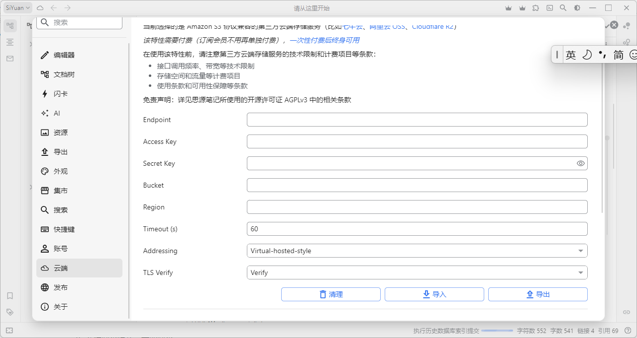
Task: Open the IME emoji smiley icon
Action: click(x=633, y=55)
